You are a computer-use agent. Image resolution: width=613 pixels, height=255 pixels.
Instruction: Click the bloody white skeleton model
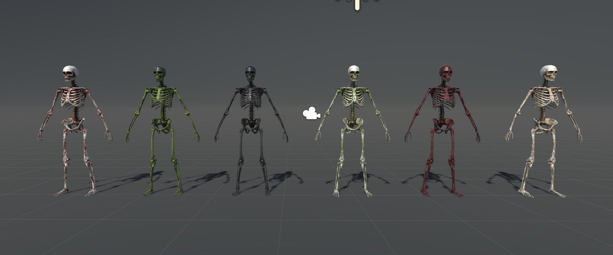pos(75,131)
